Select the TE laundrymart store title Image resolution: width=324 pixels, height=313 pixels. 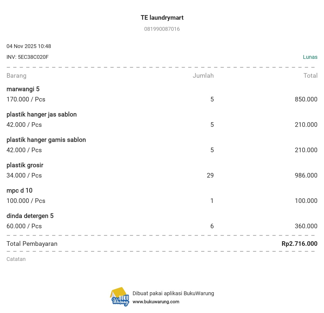(162, 18)
